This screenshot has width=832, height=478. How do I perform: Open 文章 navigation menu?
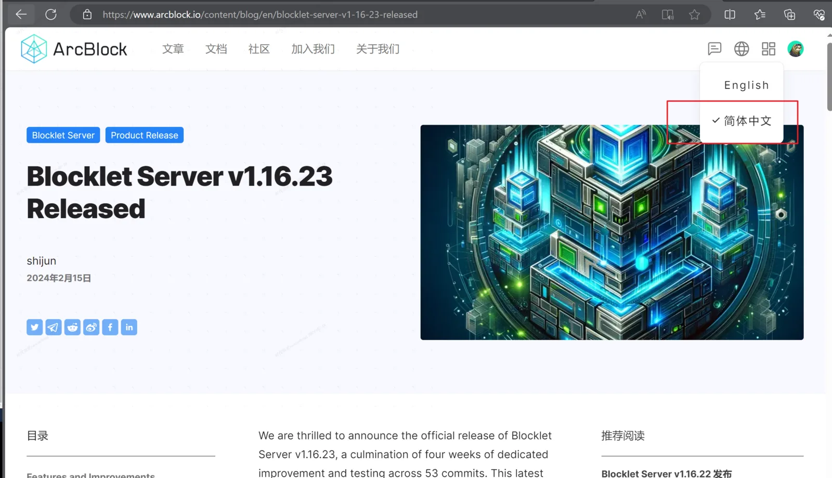tap(173, 49)
